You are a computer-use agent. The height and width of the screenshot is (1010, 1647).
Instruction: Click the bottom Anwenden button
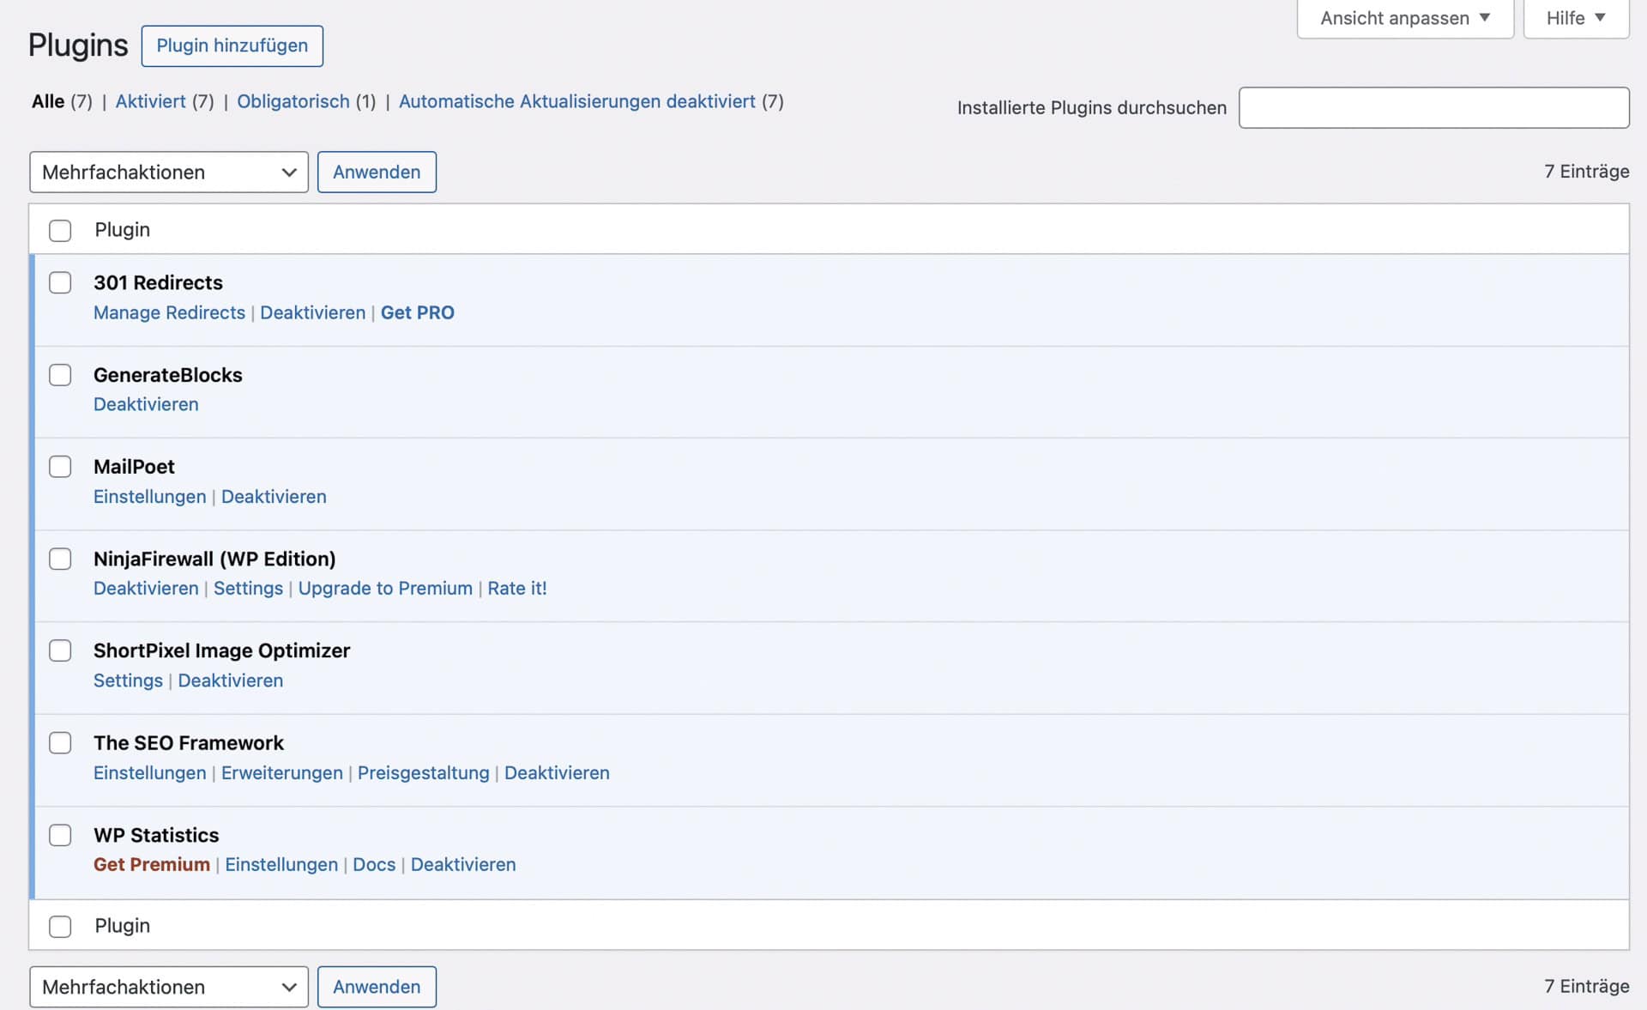(377, 987)
